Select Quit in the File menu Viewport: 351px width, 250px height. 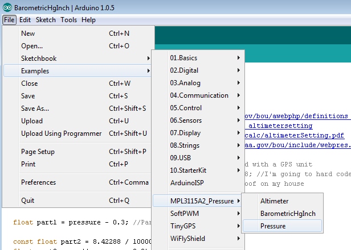(x=77, y=201)
